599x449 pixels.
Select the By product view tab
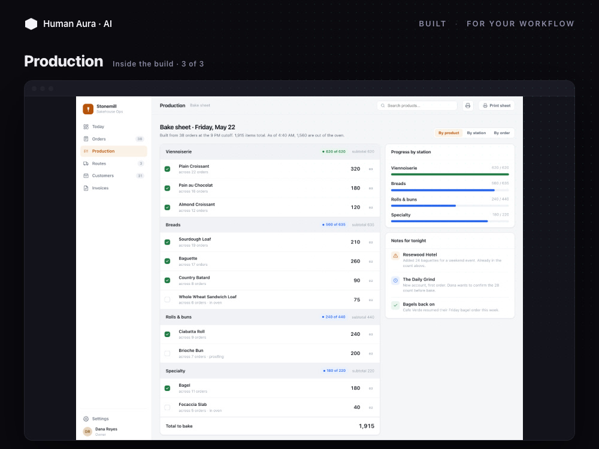[x=449, y=133]
